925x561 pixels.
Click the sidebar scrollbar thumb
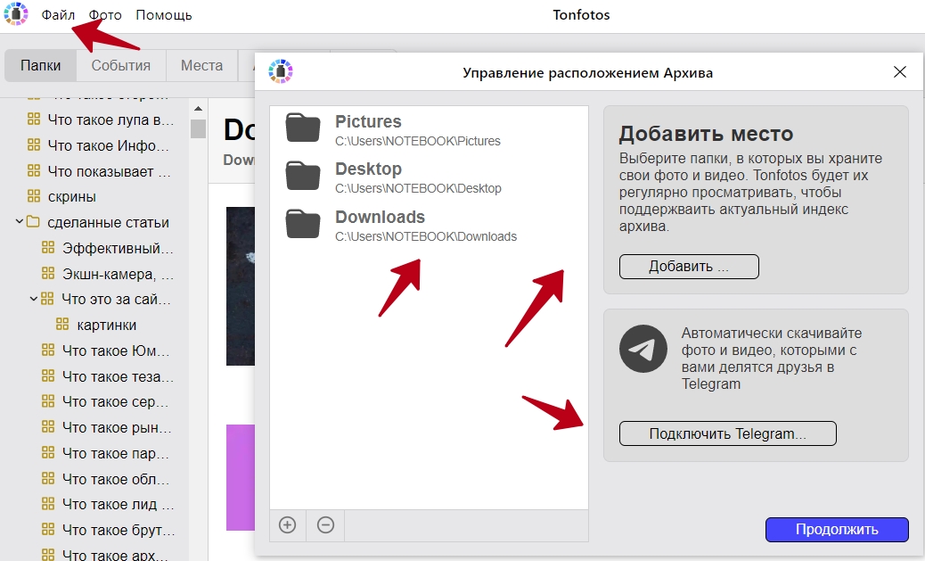198,128
